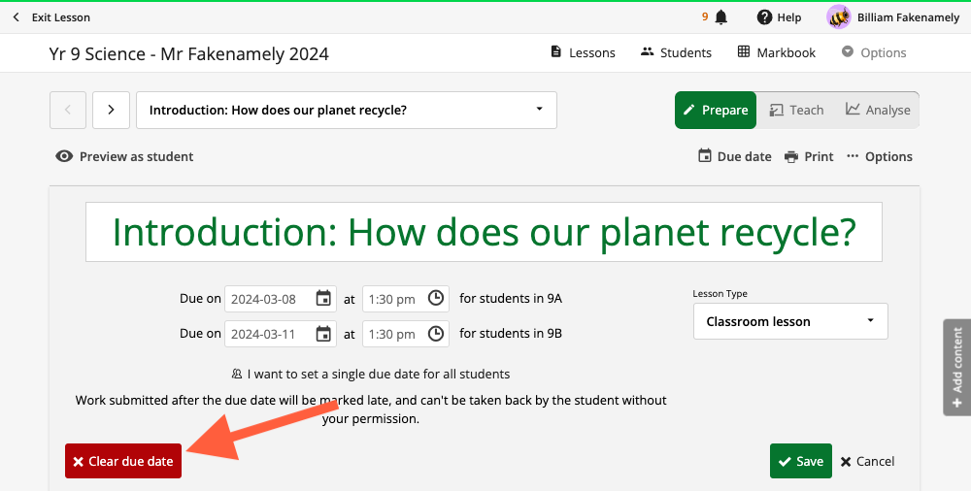Click the 'for students in 9A' label
This screenshot has width=971, height=491.
coord(511,299)
